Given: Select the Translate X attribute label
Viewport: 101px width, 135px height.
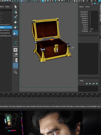Looking at the screenshot, I should [84, 12].
